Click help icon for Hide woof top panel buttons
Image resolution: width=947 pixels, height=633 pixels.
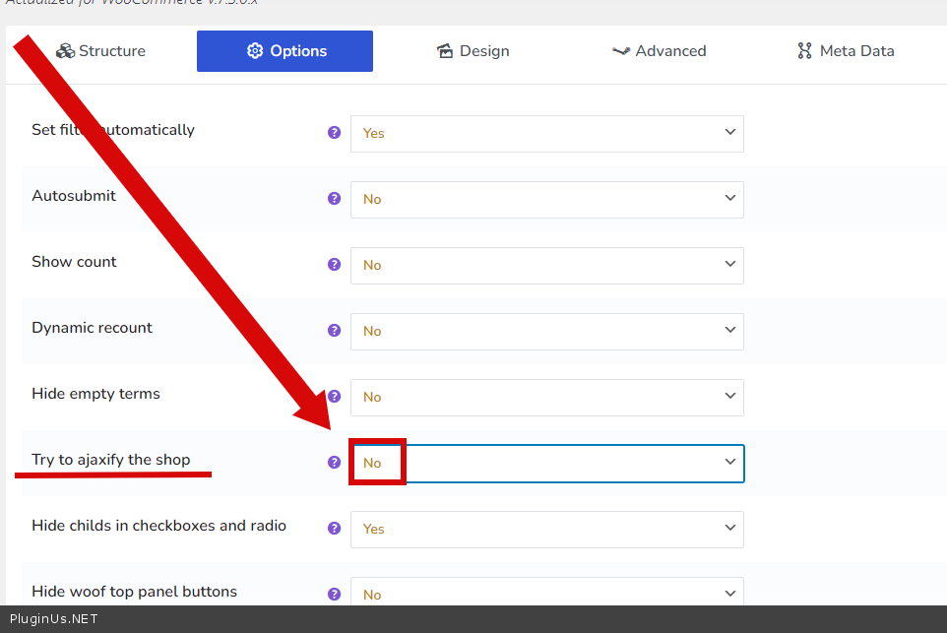(334, 594)
